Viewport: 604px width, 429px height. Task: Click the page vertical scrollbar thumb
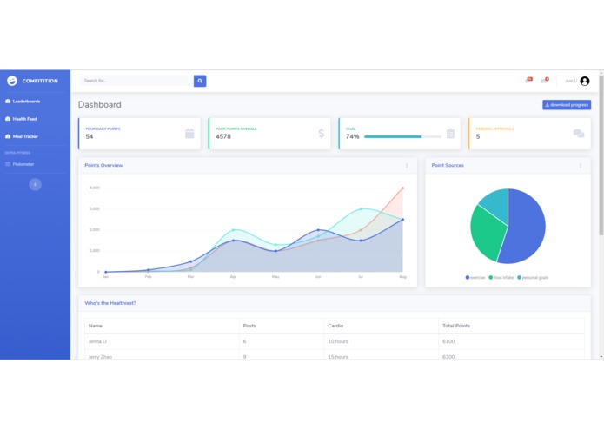pyautogui.click(x=601, y=154)
